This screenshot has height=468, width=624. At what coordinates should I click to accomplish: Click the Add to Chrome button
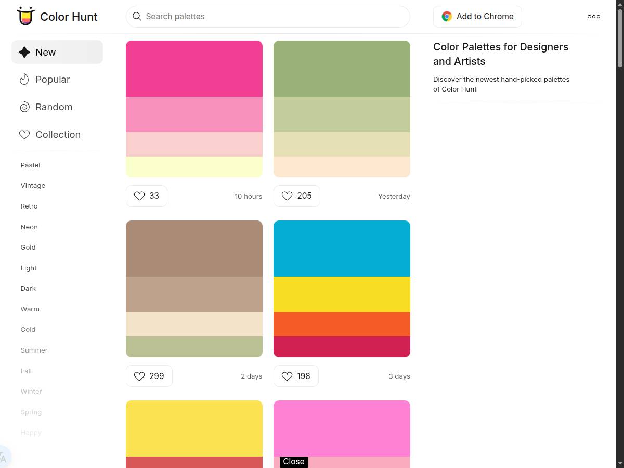click(x=477, y=16)
